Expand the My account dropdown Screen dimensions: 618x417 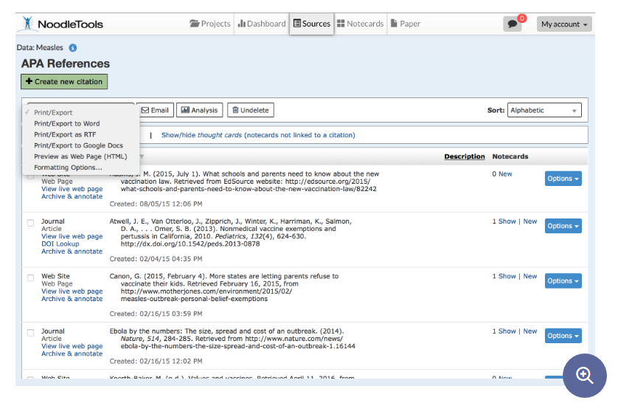[564, 24]
